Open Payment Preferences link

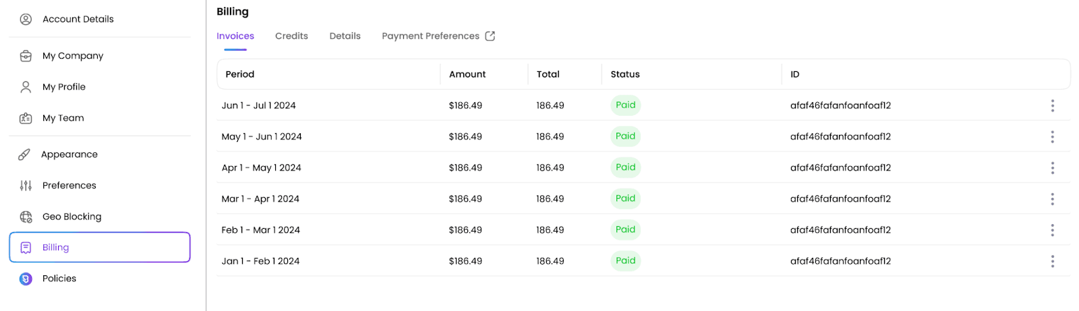point(430,36)
